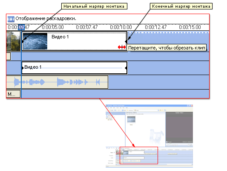Select the 'М...' title overlay clip
This screenshot has width=227, height=171.
click(x=13, y=94)
